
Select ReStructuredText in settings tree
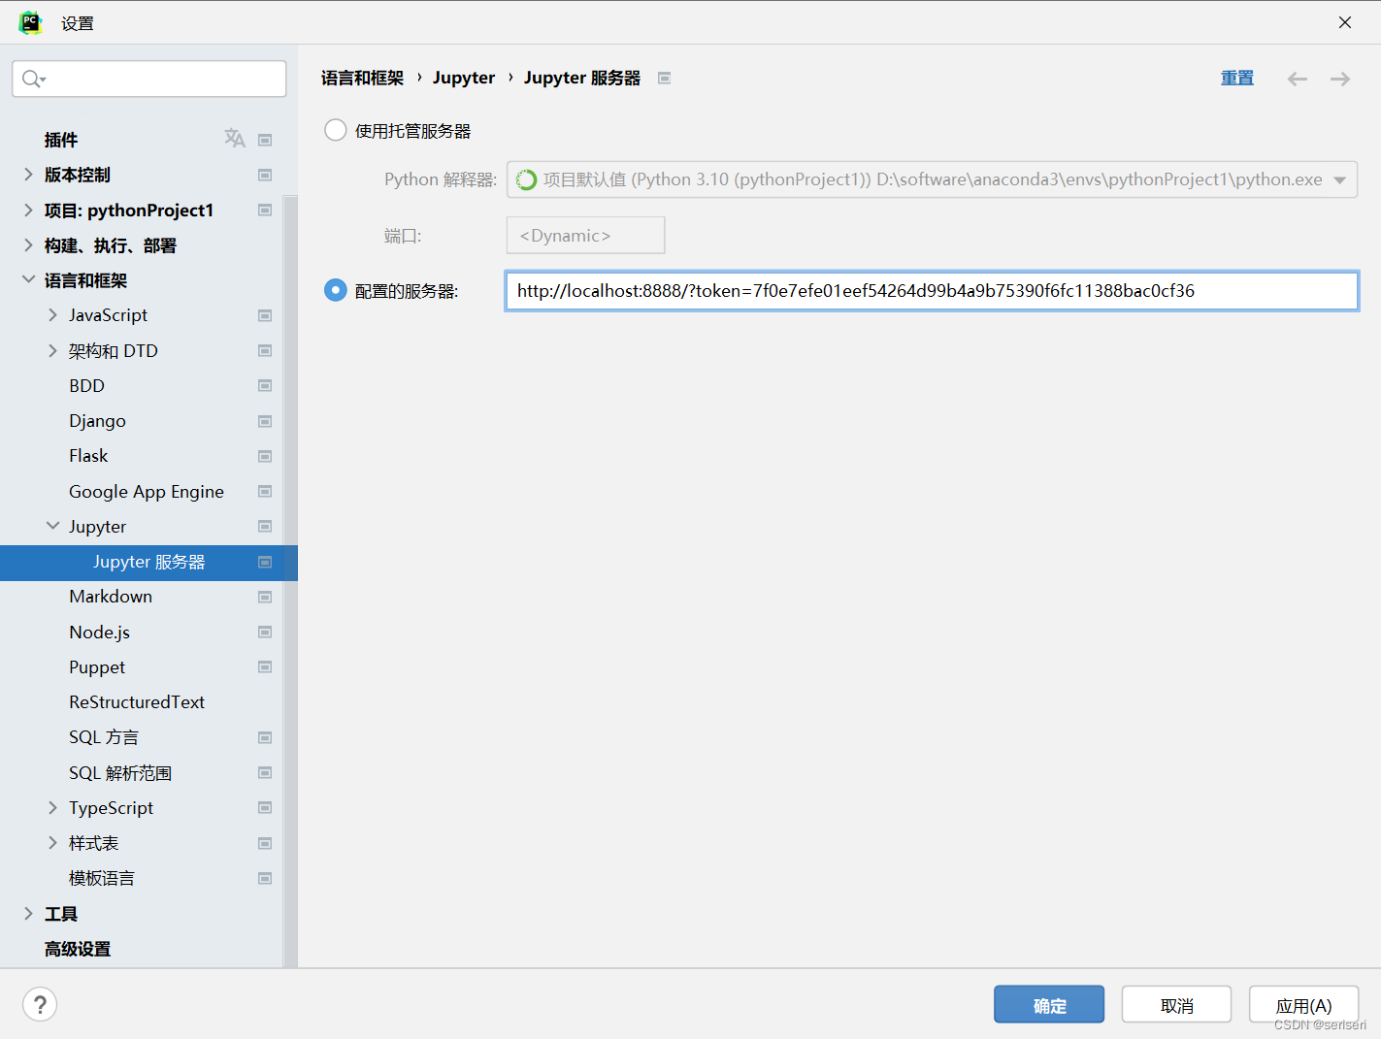(x=137, y=701)
